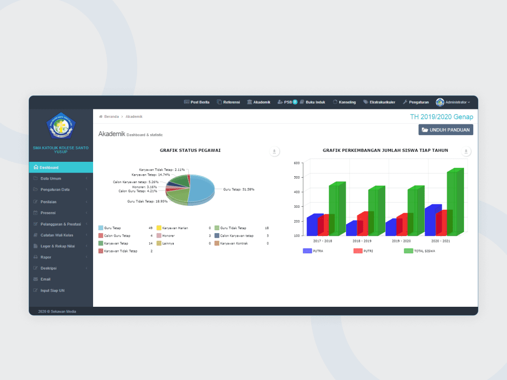
Task: Click the Buku Induk book icon
Action: 302,102
